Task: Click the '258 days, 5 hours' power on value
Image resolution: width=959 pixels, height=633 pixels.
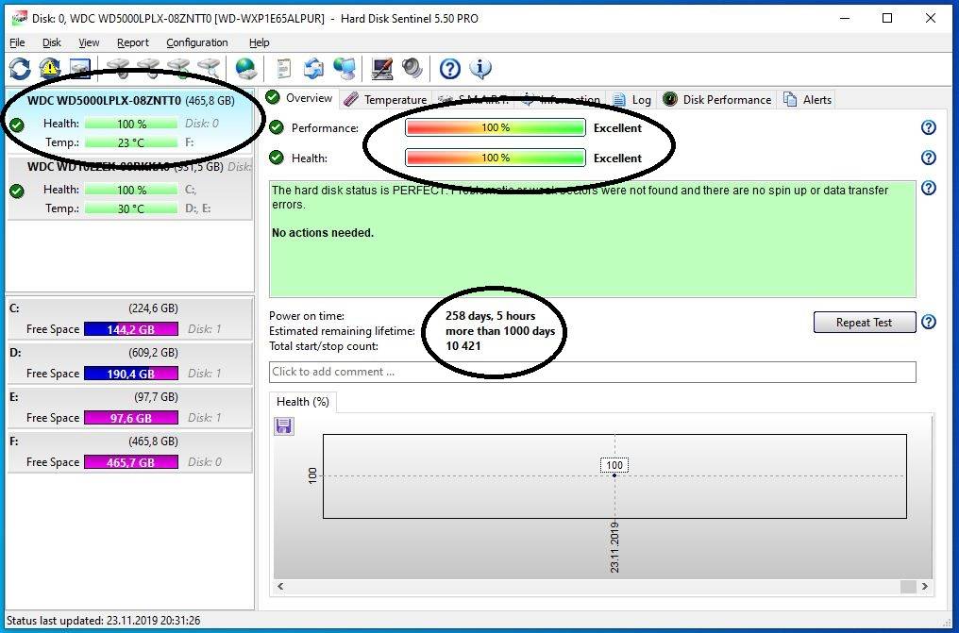Action: point(491,316)
